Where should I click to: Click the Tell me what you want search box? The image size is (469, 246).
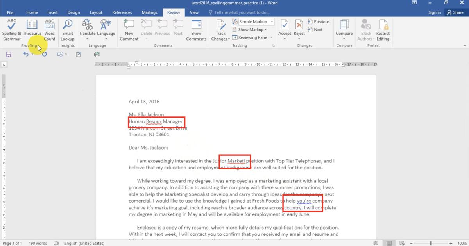coord(238,12)
